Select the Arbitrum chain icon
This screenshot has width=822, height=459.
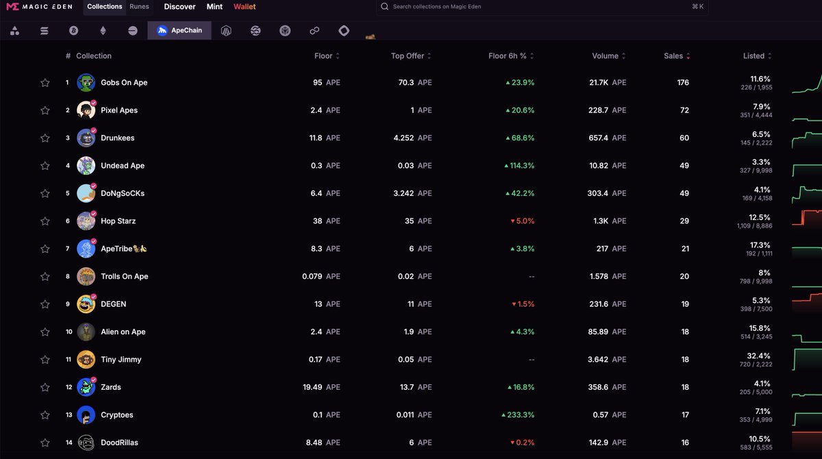[x=226, y=30]
